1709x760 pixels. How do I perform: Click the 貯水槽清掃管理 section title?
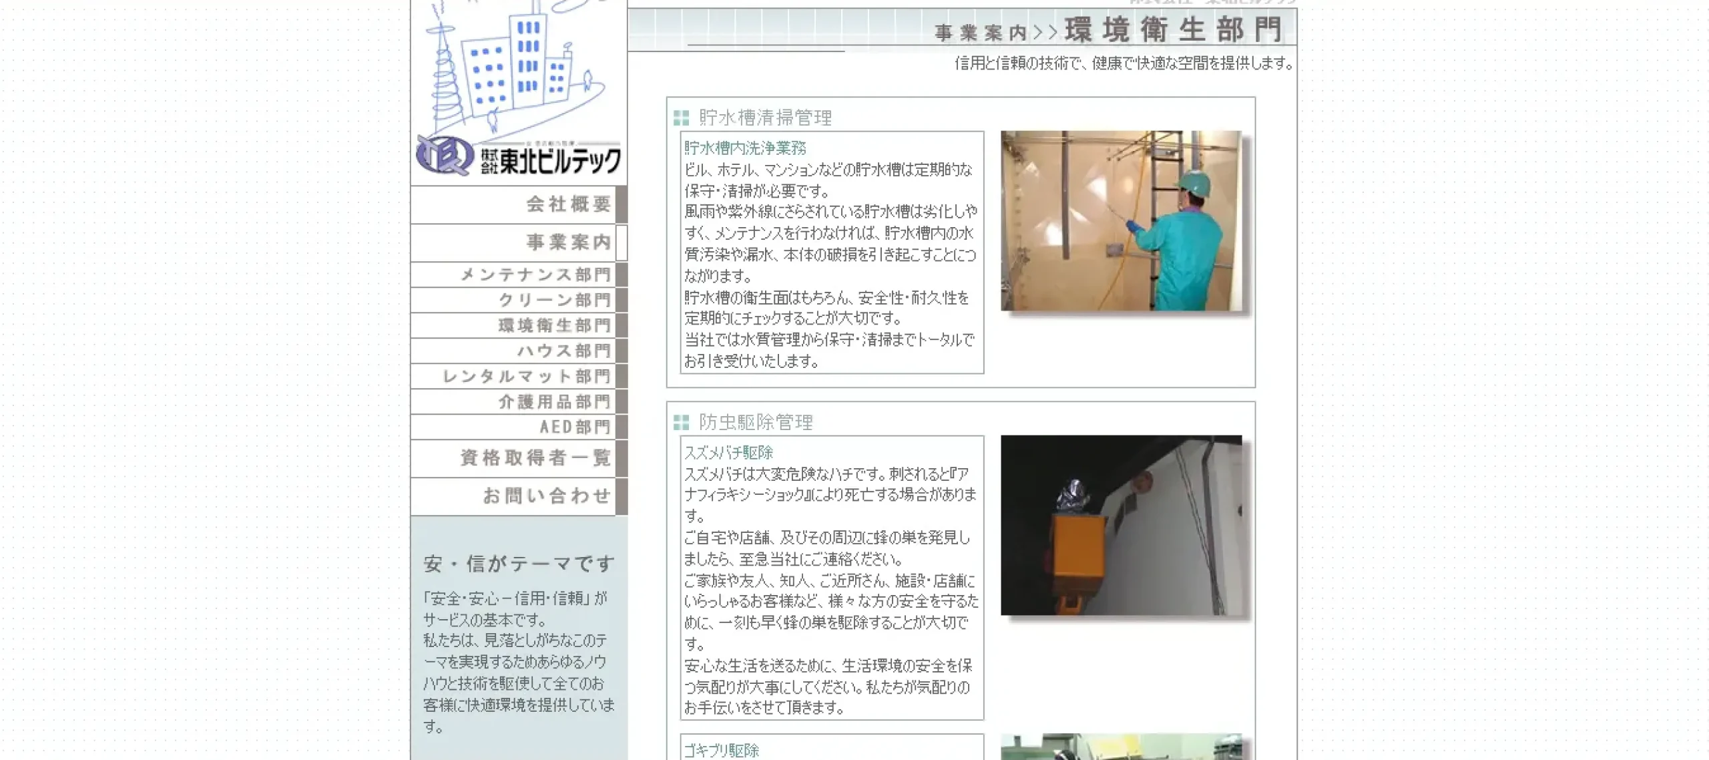(x=765, y=118)
